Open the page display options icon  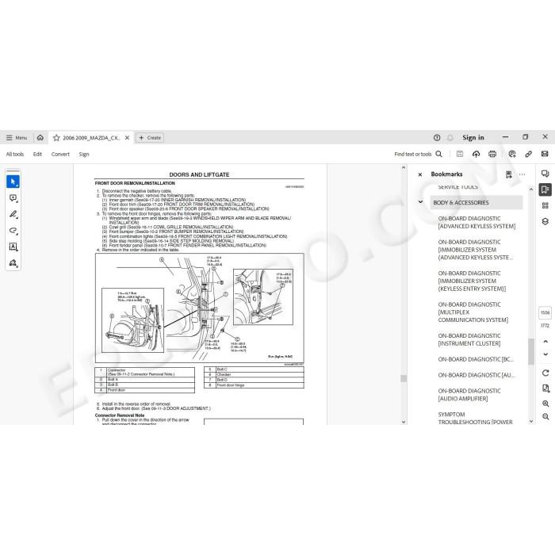(x=545, y=388)
